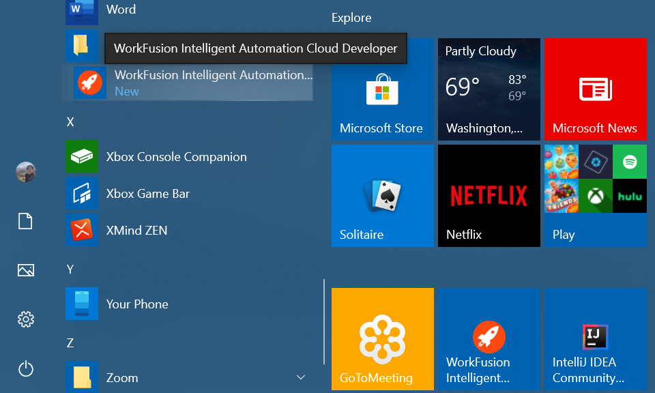This screenshot has width=655, height=393.
Task: Select the XMind ZEN label
Action: coord(136,231)
